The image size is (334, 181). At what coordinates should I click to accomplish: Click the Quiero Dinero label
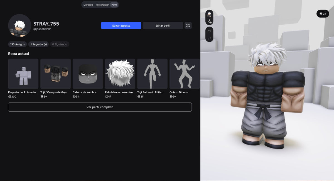click(x=178, y=92)
